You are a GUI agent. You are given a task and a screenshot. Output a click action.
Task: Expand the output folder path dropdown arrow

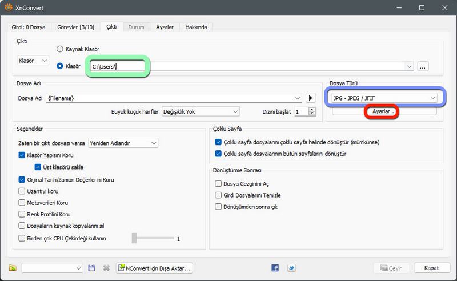[409, 66]
